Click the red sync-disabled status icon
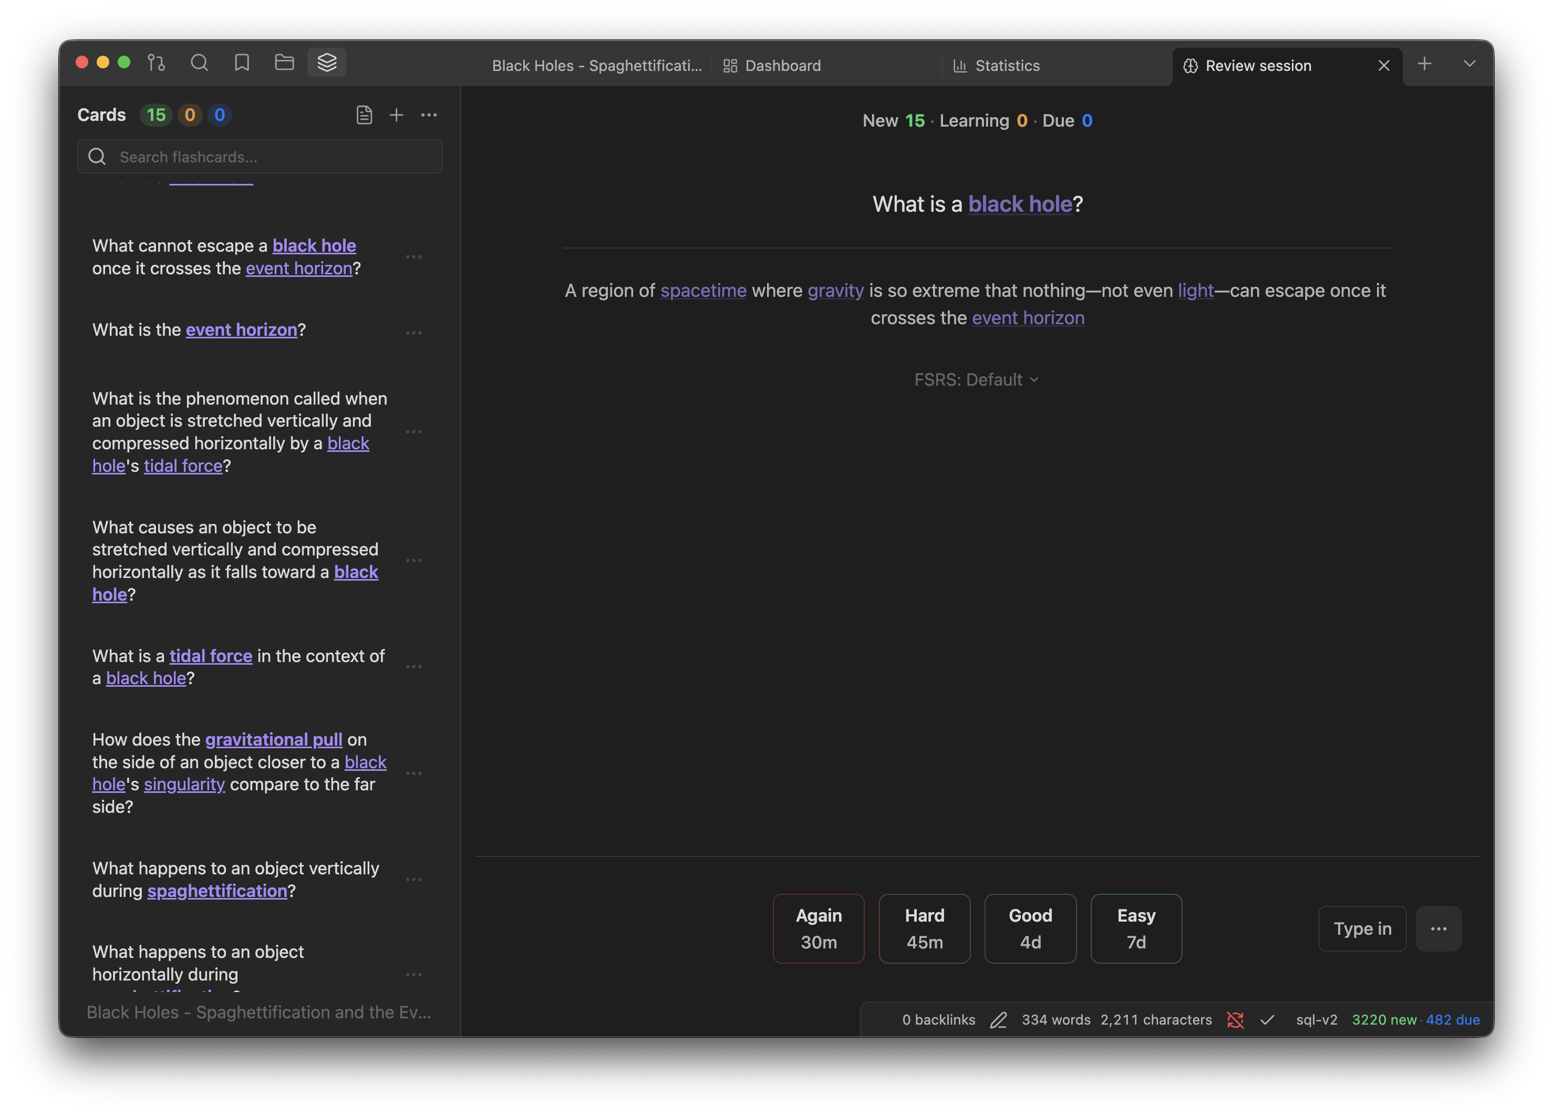This screenshot has height=1115, width=1553. coord(1235,1020)
